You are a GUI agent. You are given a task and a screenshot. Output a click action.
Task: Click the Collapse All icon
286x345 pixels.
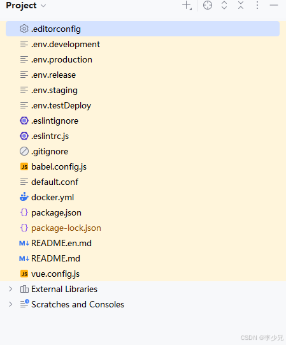(241, 5)
